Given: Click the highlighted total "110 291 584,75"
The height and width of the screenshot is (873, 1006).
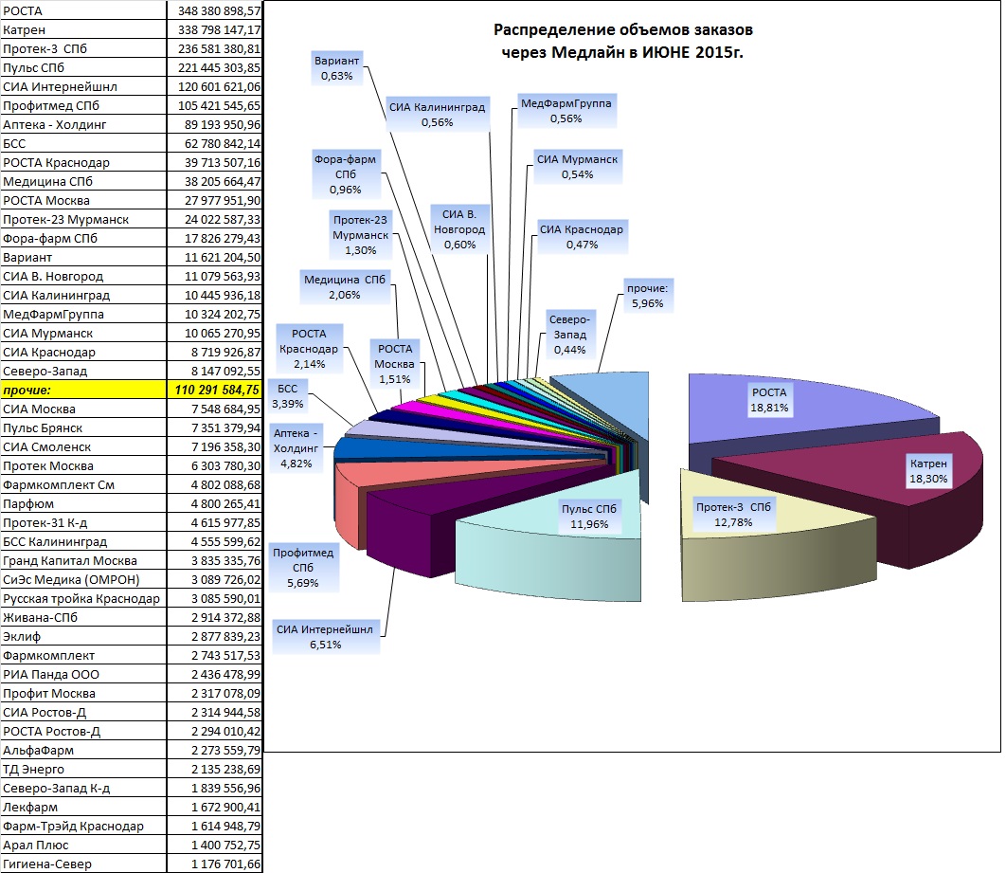Looking at the screenshot, I should click(215, 390).
